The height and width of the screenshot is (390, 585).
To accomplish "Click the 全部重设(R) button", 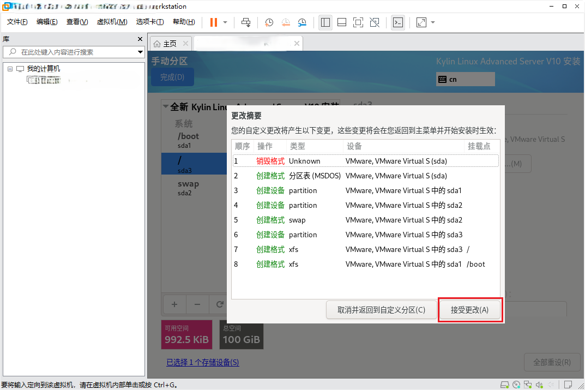I will (552, 362).
